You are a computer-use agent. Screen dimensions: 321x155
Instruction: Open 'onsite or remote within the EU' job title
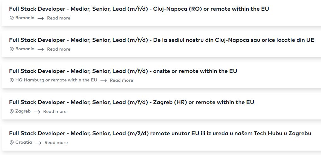(123, 71)
